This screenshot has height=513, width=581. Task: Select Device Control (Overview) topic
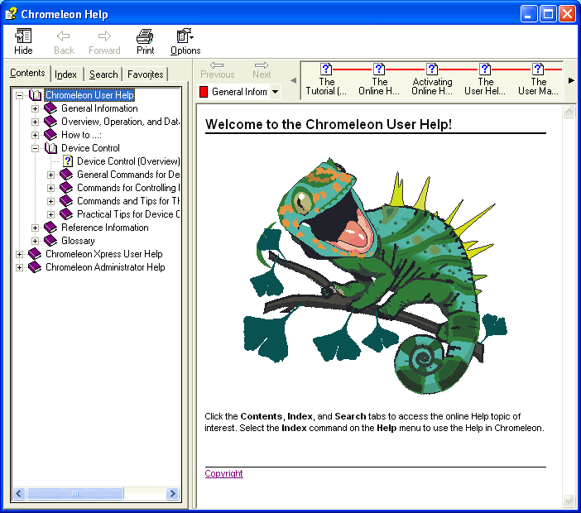tap(128, 161)
